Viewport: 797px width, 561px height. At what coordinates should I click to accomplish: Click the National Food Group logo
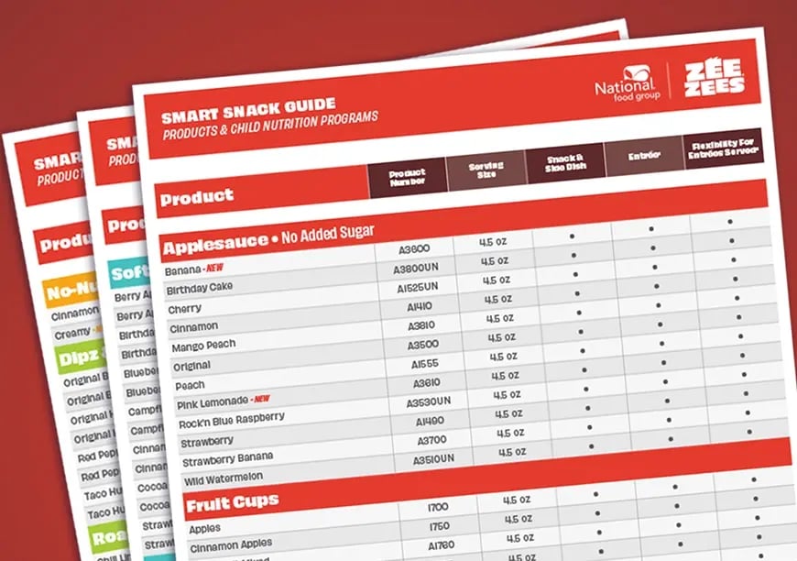point(628,83)
